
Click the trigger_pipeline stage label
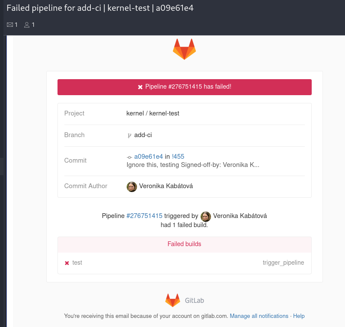click(283, 263)
